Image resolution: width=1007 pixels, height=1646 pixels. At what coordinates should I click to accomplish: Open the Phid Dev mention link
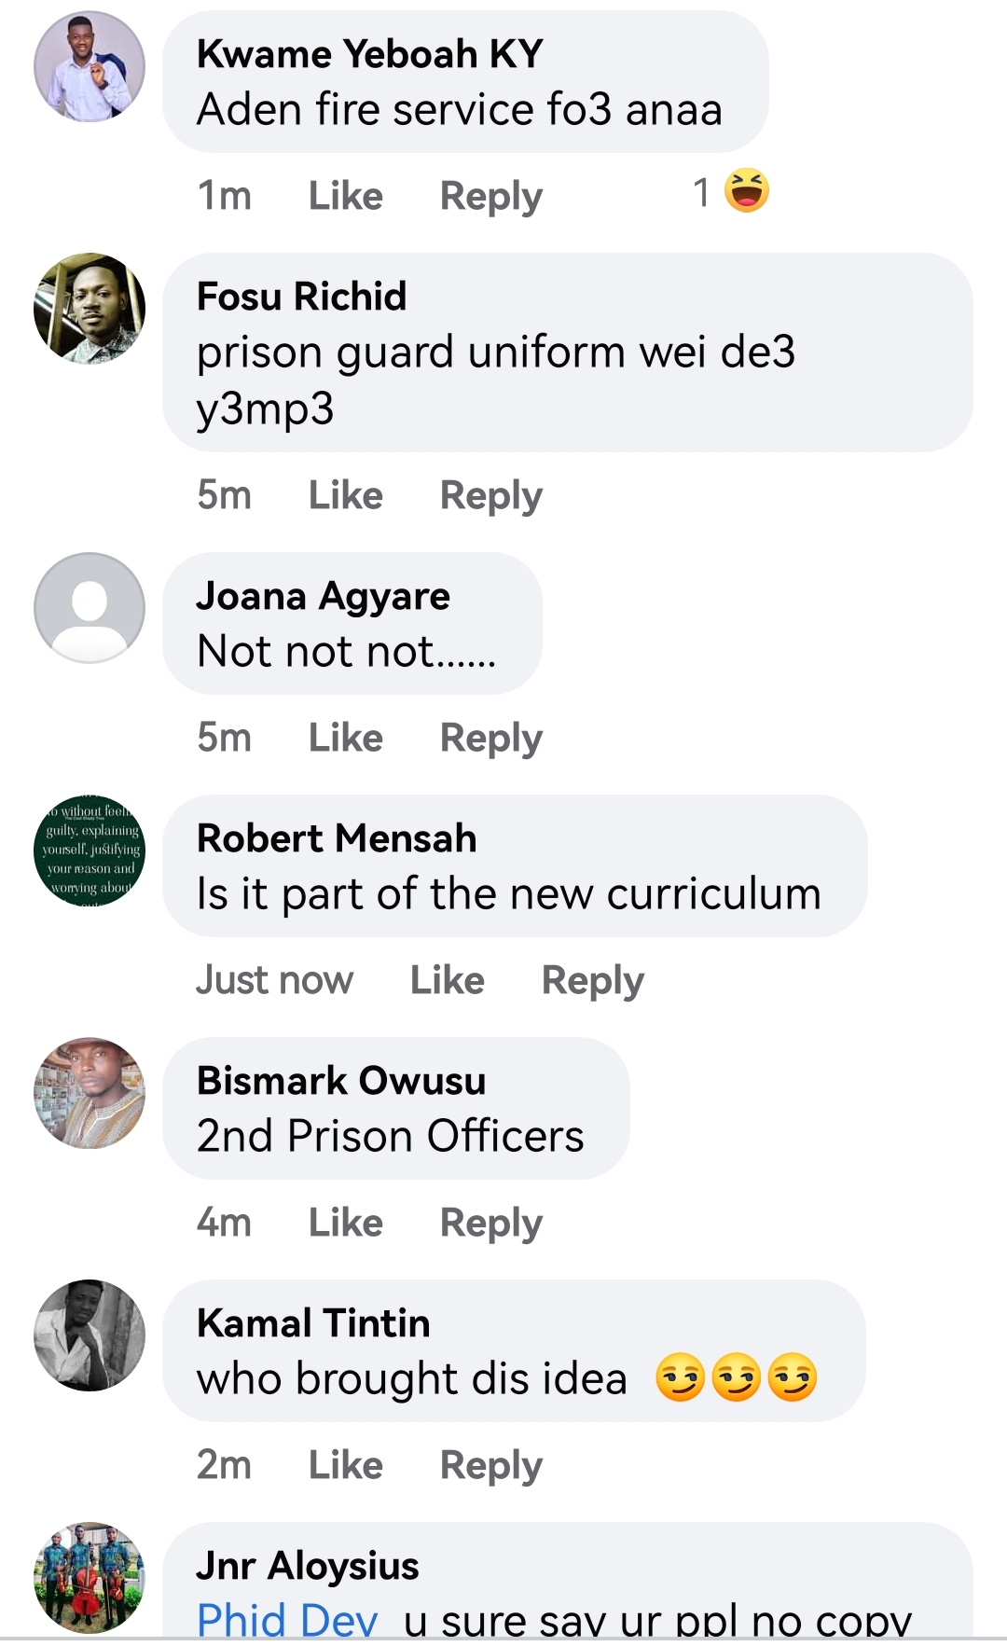287,1620
